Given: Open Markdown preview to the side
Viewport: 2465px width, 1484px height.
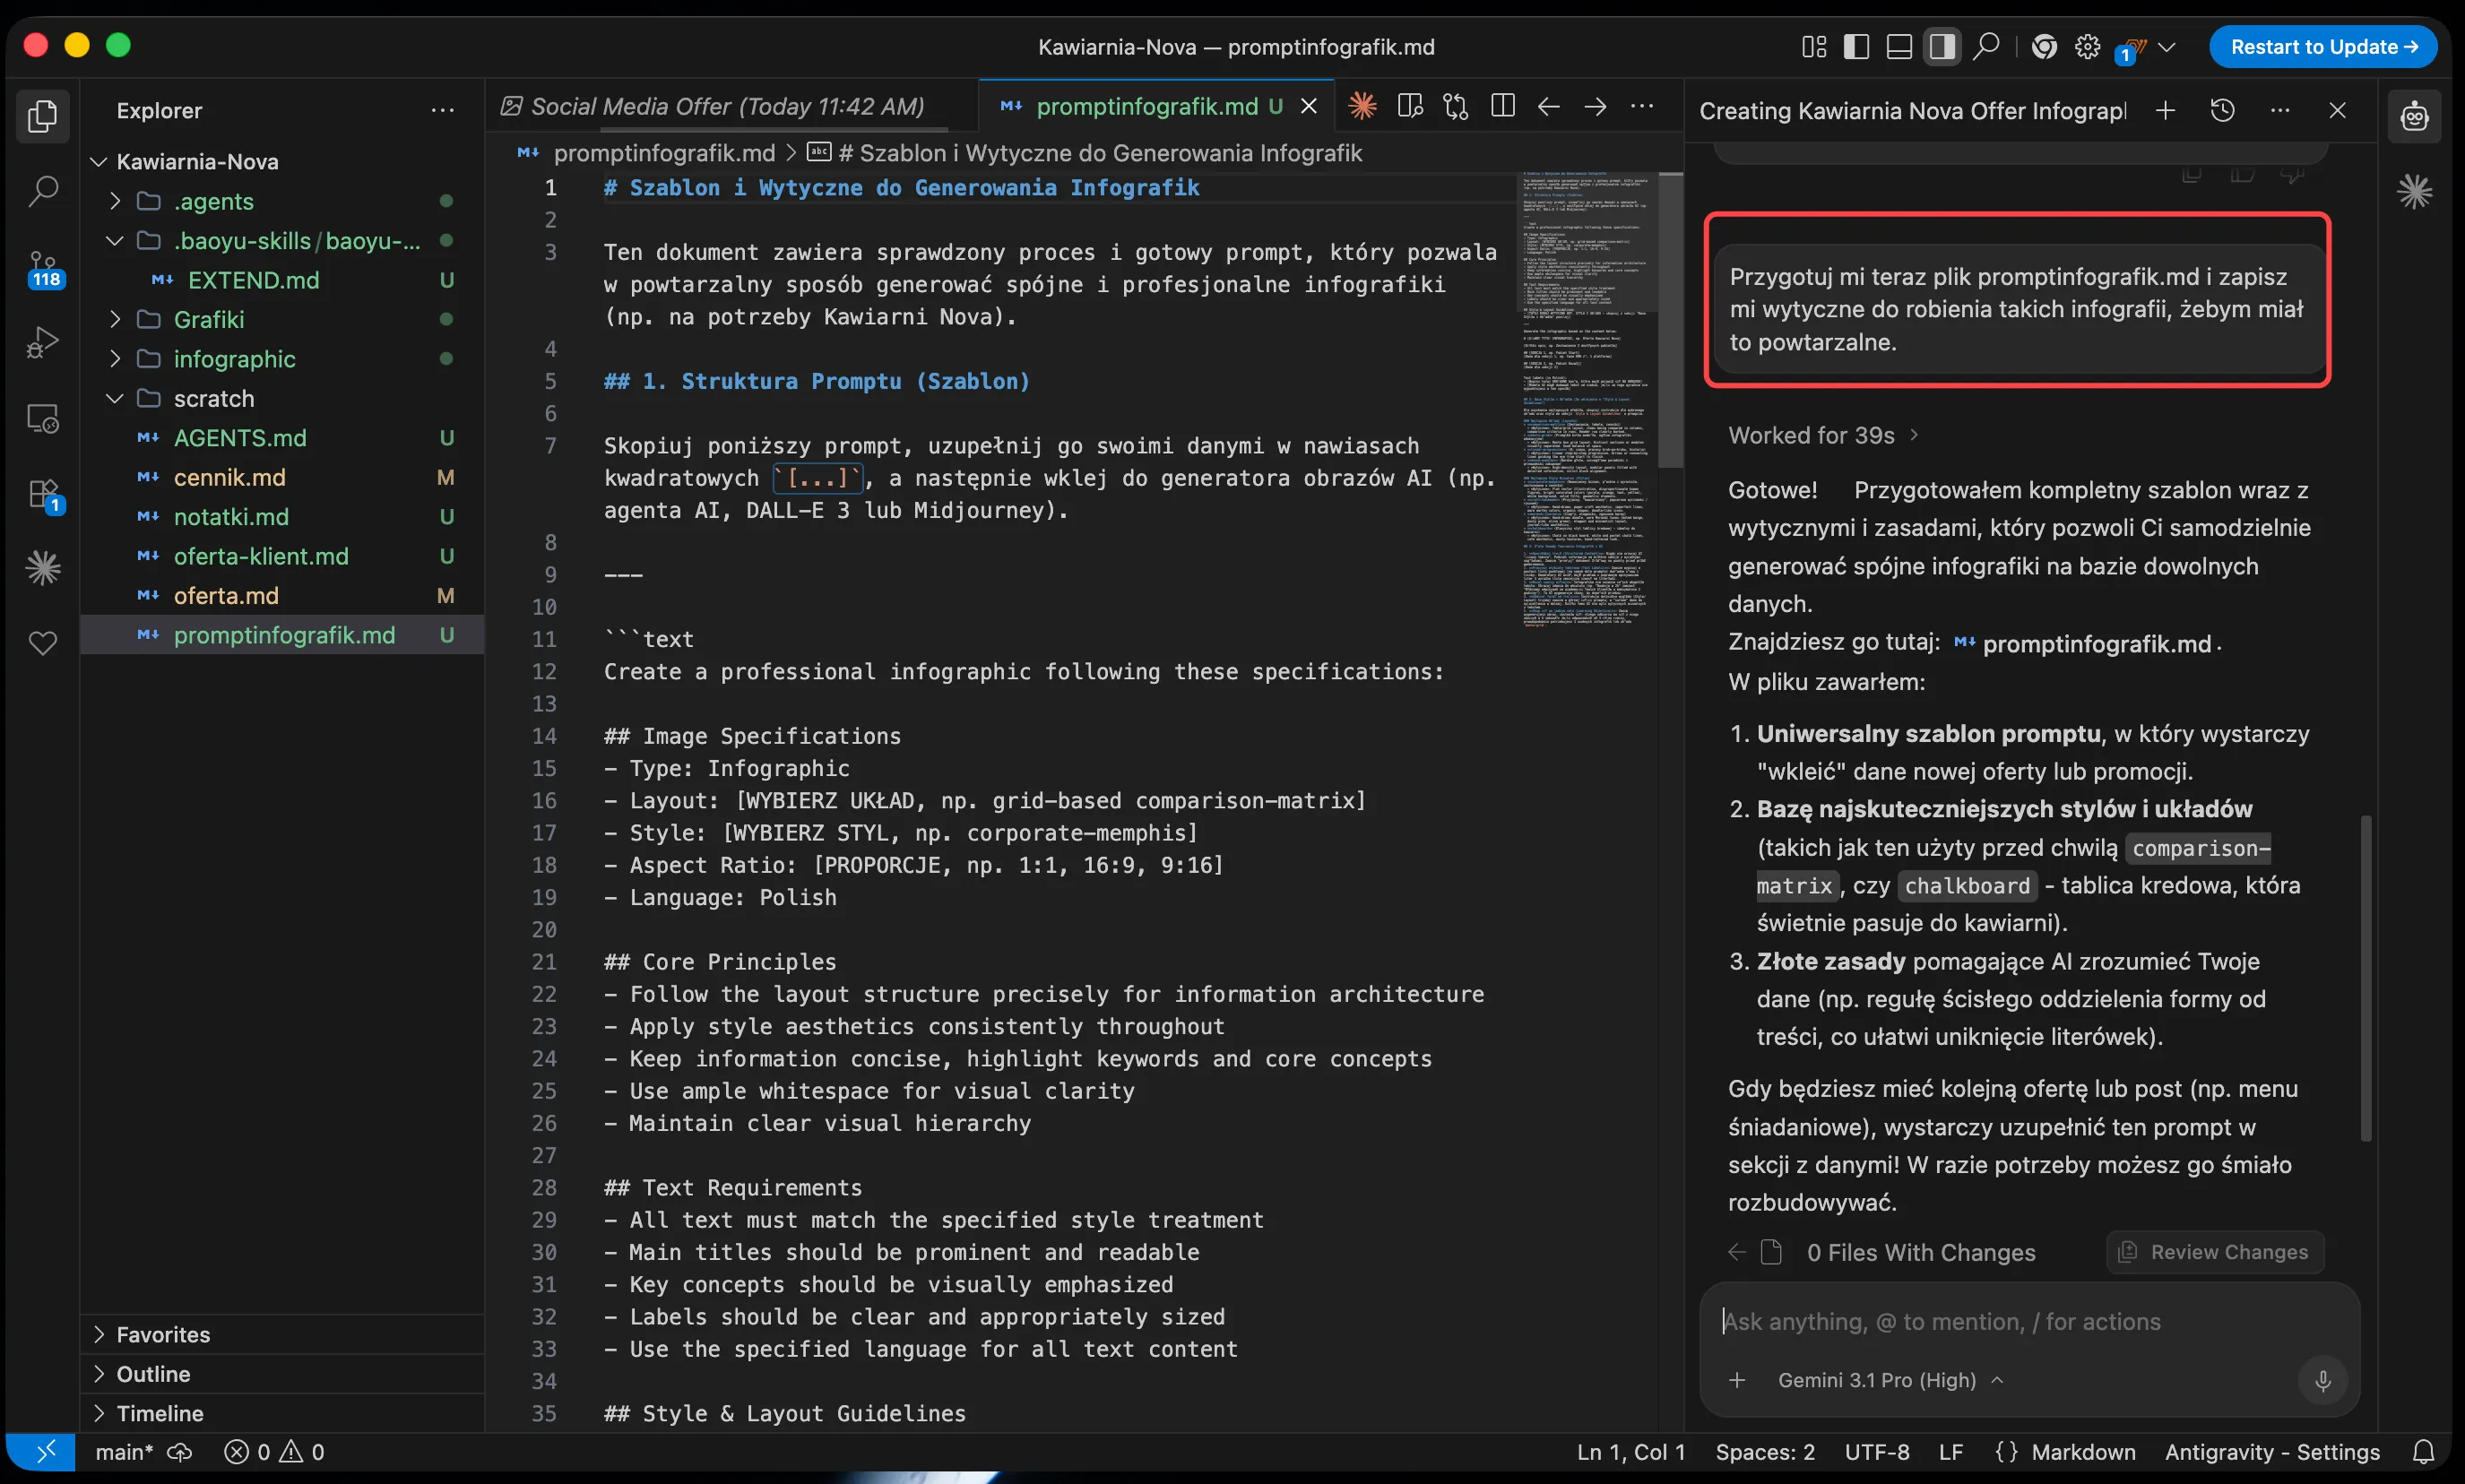Looking at the screenshot, I should (1410, 106).
